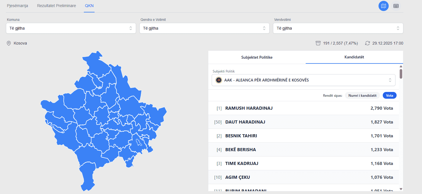Switch to table view icon

396,6
